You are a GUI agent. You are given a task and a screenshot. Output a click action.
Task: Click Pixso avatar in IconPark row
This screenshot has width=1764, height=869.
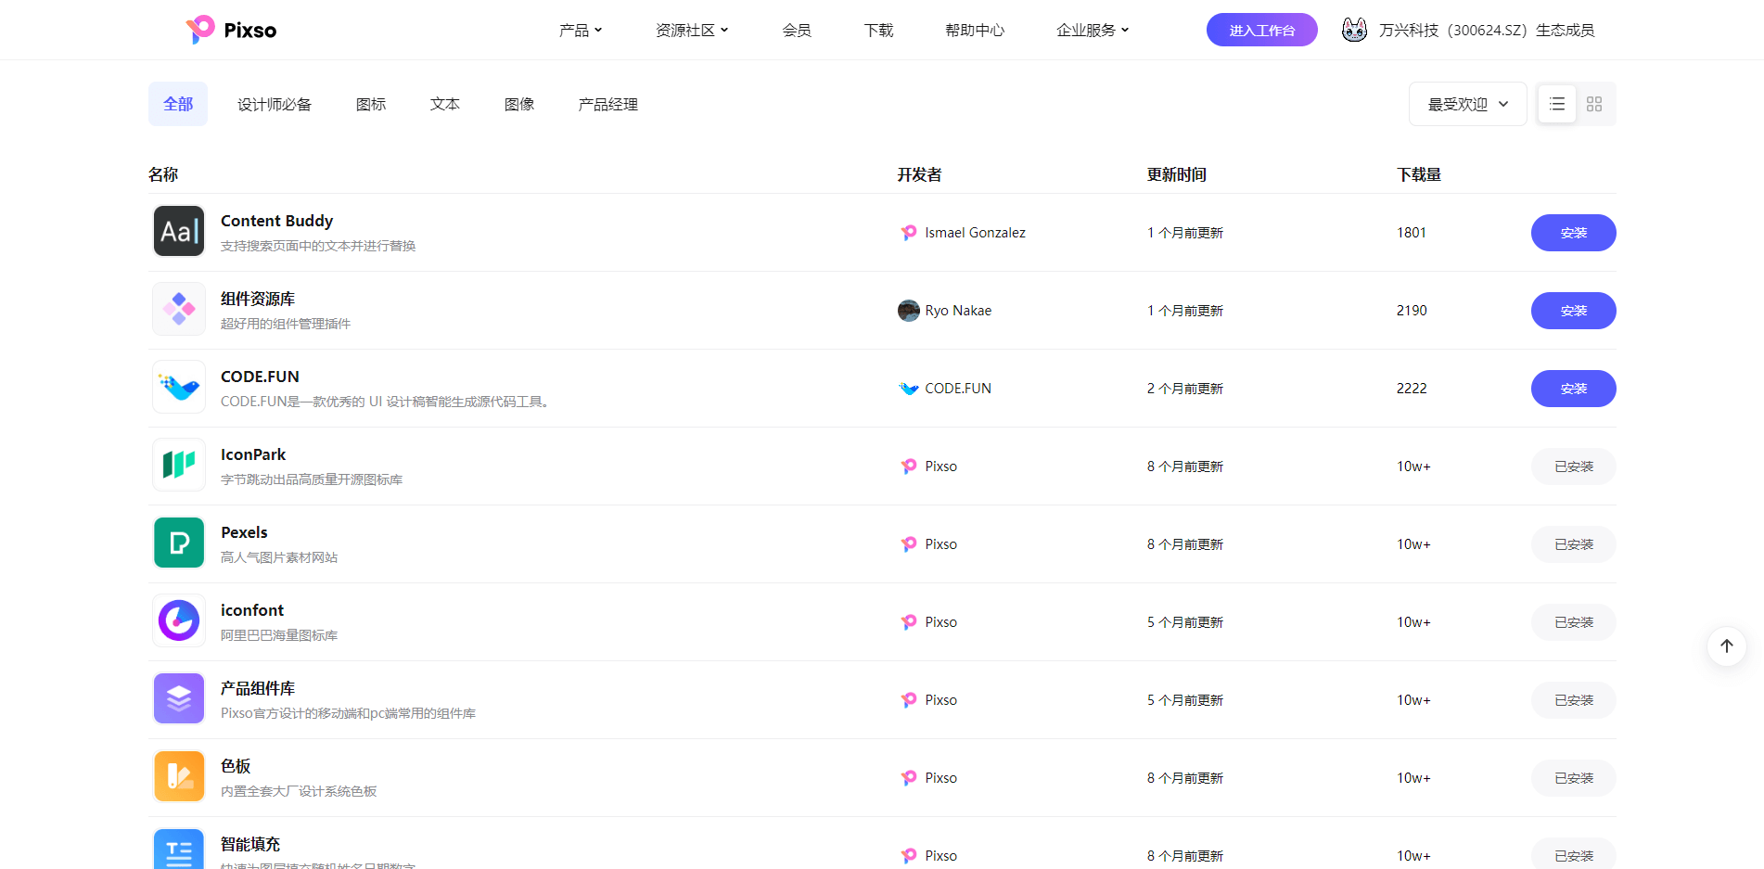(909, 466)
